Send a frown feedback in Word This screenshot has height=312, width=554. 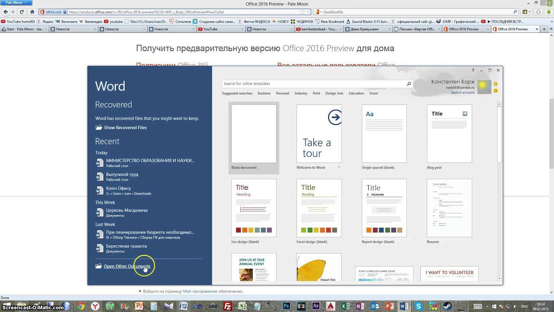496,91
